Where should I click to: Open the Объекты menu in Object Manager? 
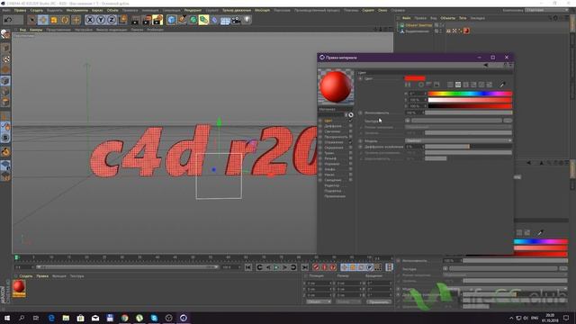point(447,18)
